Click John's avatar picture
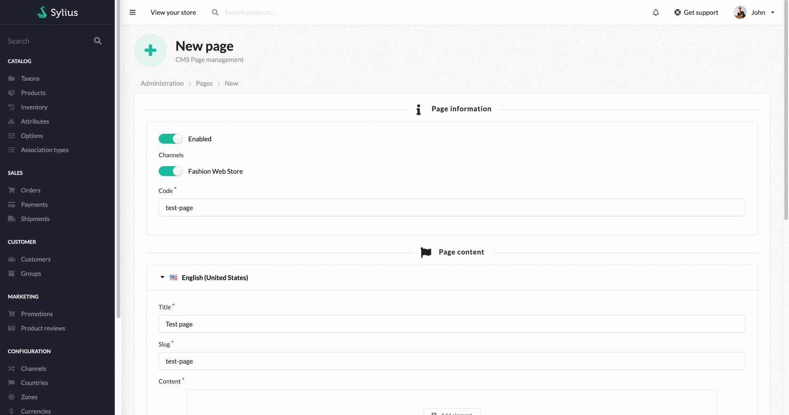Image resolution: width=789 pixels, height=415 pixels. coord(740,12)
